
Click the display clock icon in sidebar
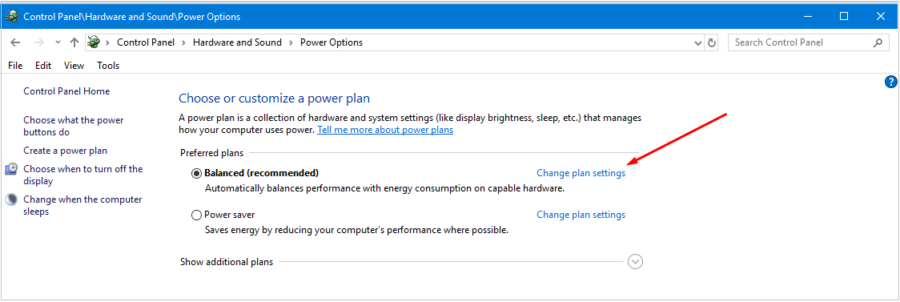pyautogui.click(x=11, y=169)
